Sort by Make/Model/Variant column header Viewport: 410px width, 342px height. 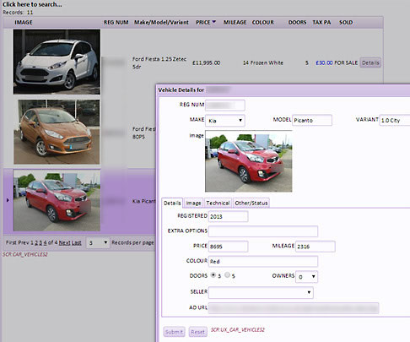(x=161, y=22)
